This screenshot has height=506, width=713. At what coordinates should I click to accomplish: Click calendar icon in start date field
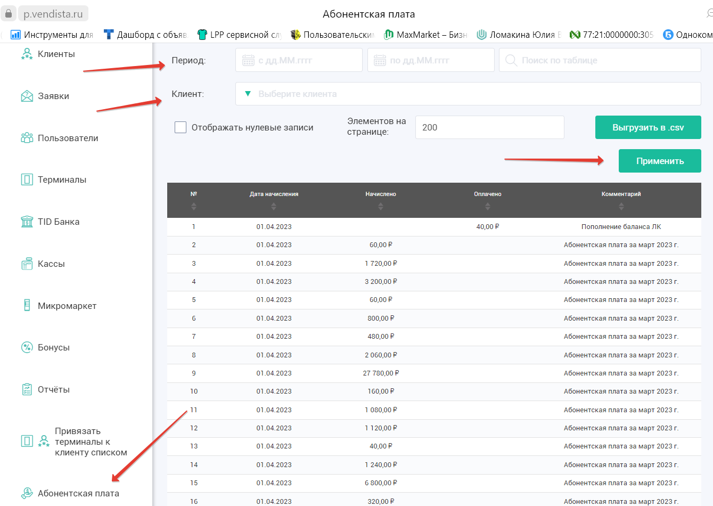(248, 60)
